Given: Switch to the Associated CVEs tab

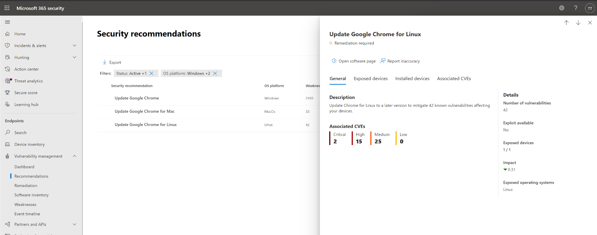Looking at the screenshot, I should tap(454, 79).
